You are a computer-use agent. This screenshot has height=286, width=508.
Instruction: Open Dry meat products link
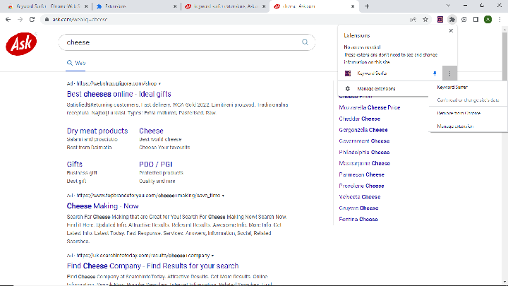tap(97, 131)
